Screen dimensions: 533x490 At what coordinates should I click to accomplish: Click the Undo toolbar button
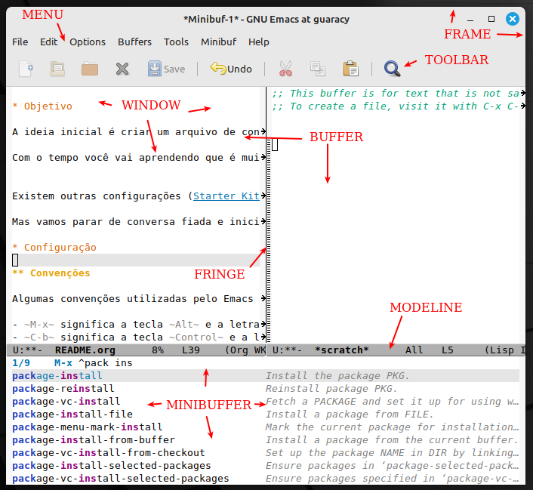pyautogui.click(x=231, y=69)
